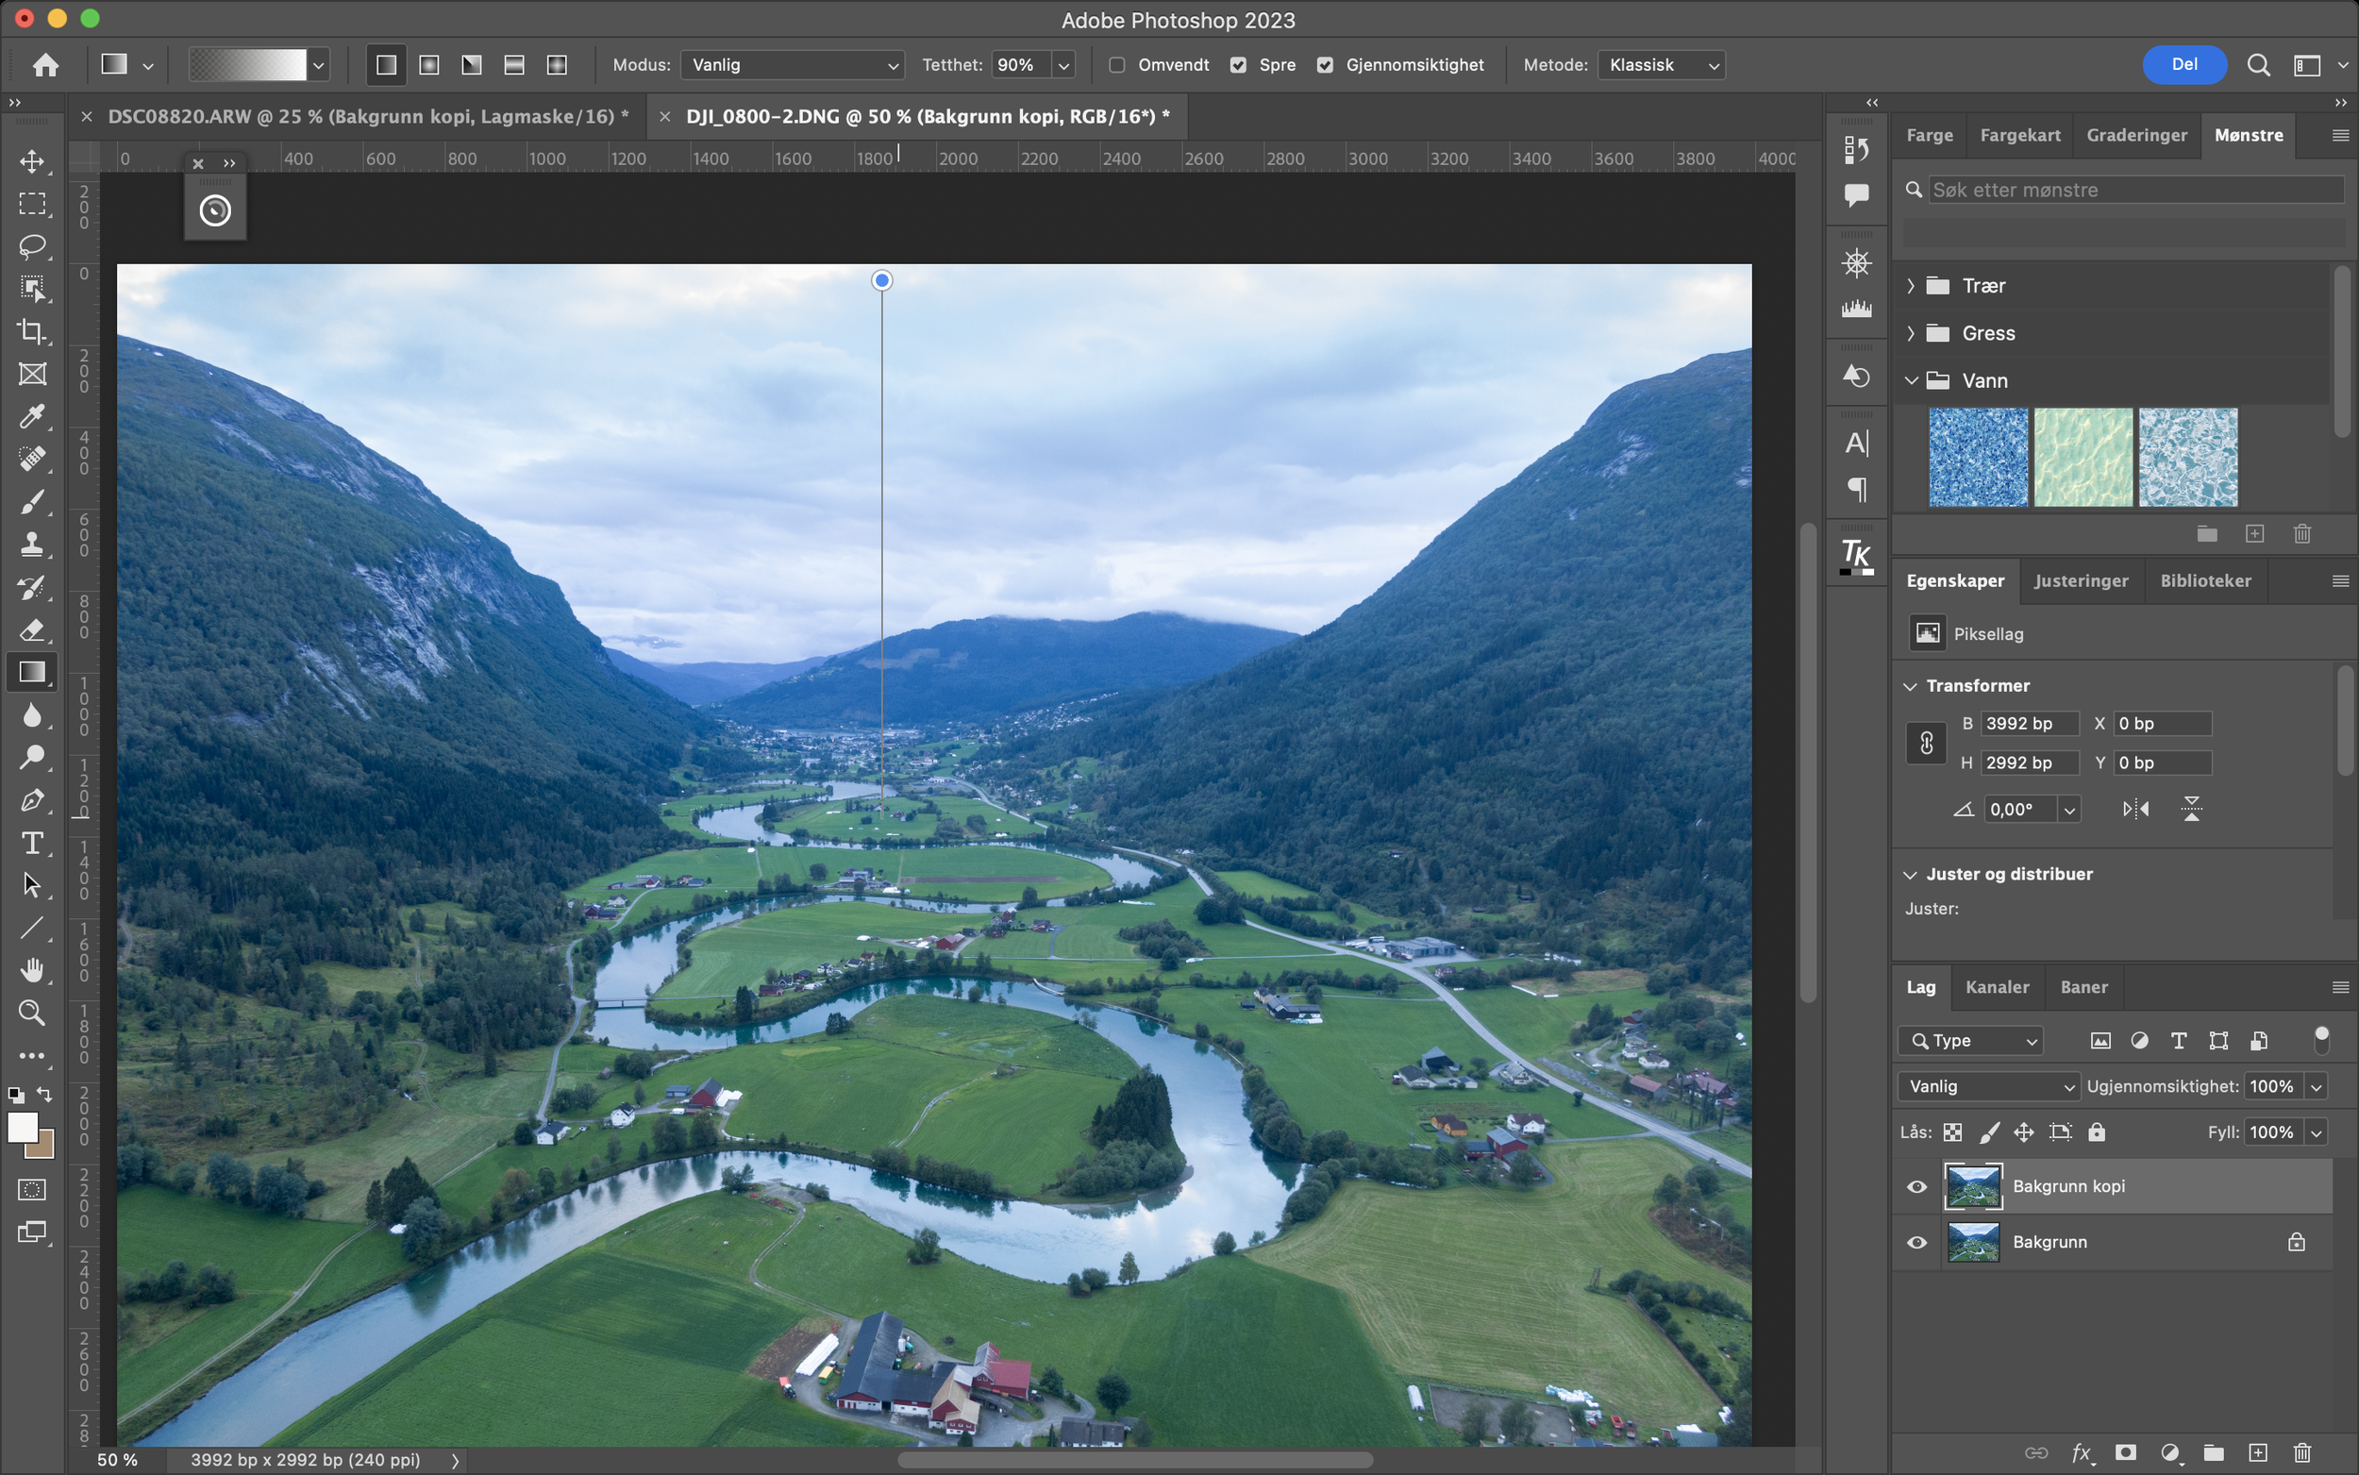The height and width of the screenshot is (1475, 2359).
Task: Choose the radial gradient style icon
Action: (429, 65)
